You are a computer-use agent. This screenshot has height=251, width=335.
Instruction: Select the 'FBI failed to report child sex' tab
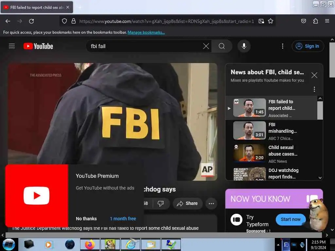coord(37,7)
